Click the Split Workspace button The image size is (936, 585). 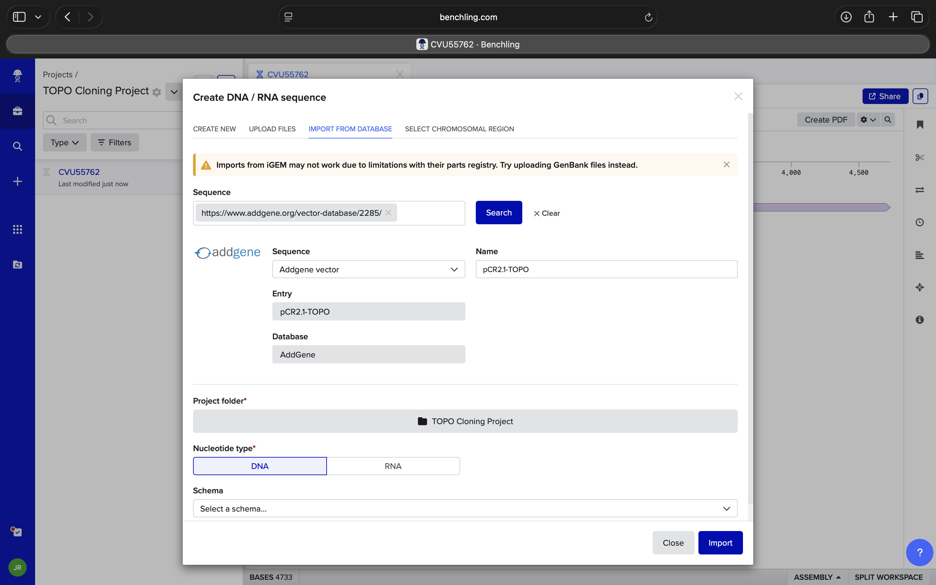click(x=889, y=577)
